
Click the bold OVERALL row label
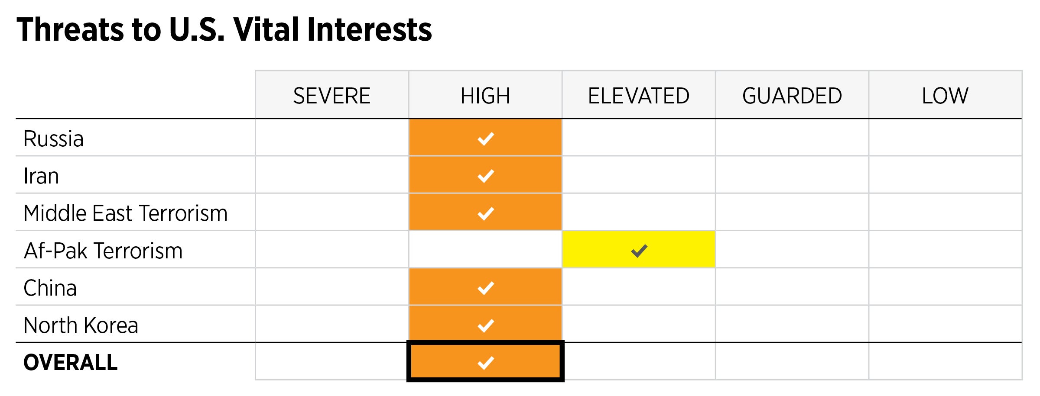(x=70, y=363)
